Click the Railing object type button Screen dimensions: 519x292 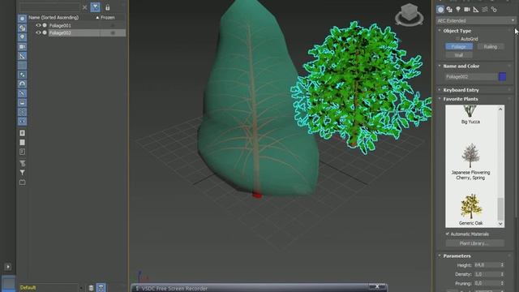tap(490, 47)
